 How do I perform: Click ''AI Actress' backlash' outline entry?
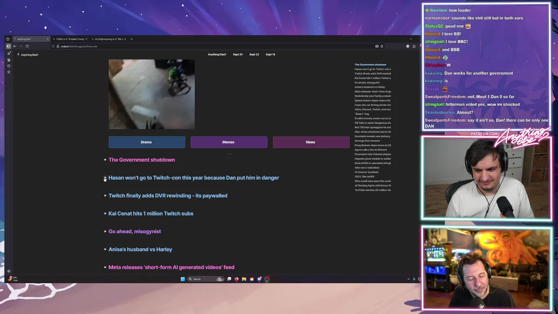click(x=366, y=172)
